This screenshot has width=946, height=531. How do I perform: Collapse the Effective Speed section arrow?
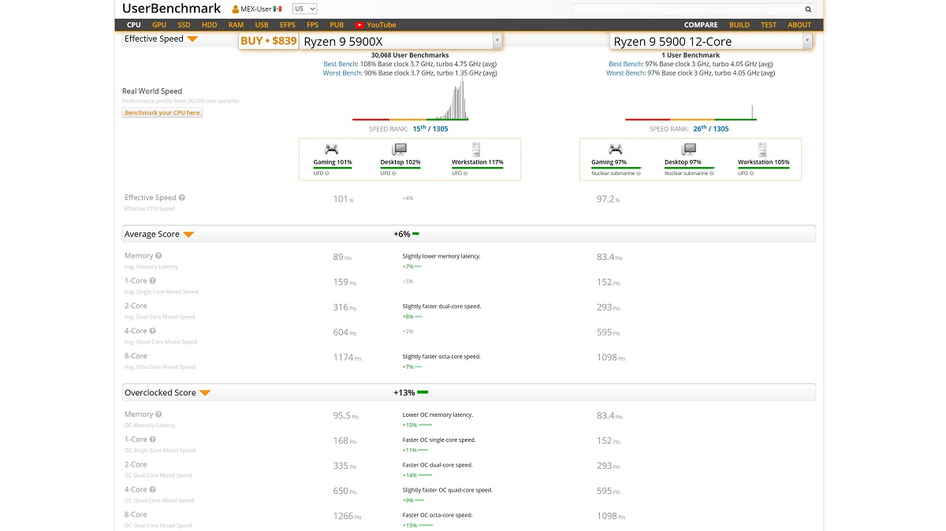tap(192, 39)
